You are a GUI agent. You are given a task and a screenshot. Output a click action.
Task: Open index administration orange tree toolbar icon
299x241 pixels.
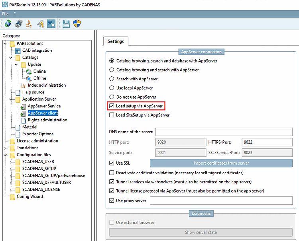29,23
